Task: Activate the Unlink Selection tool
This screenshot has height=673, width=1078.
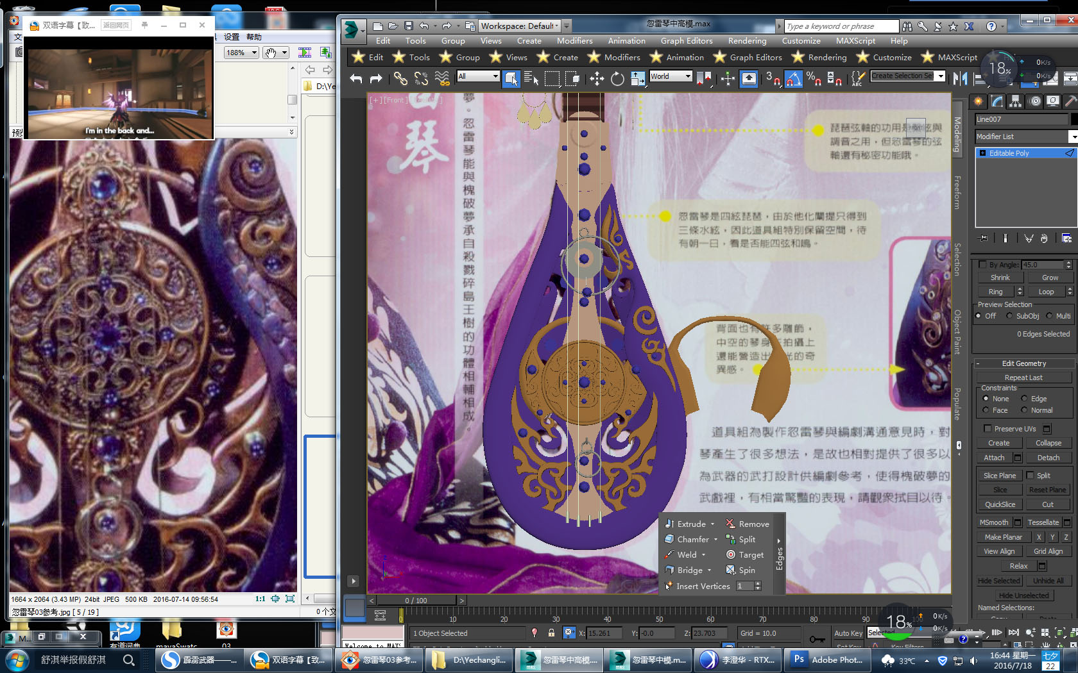Action: [421, 78]
